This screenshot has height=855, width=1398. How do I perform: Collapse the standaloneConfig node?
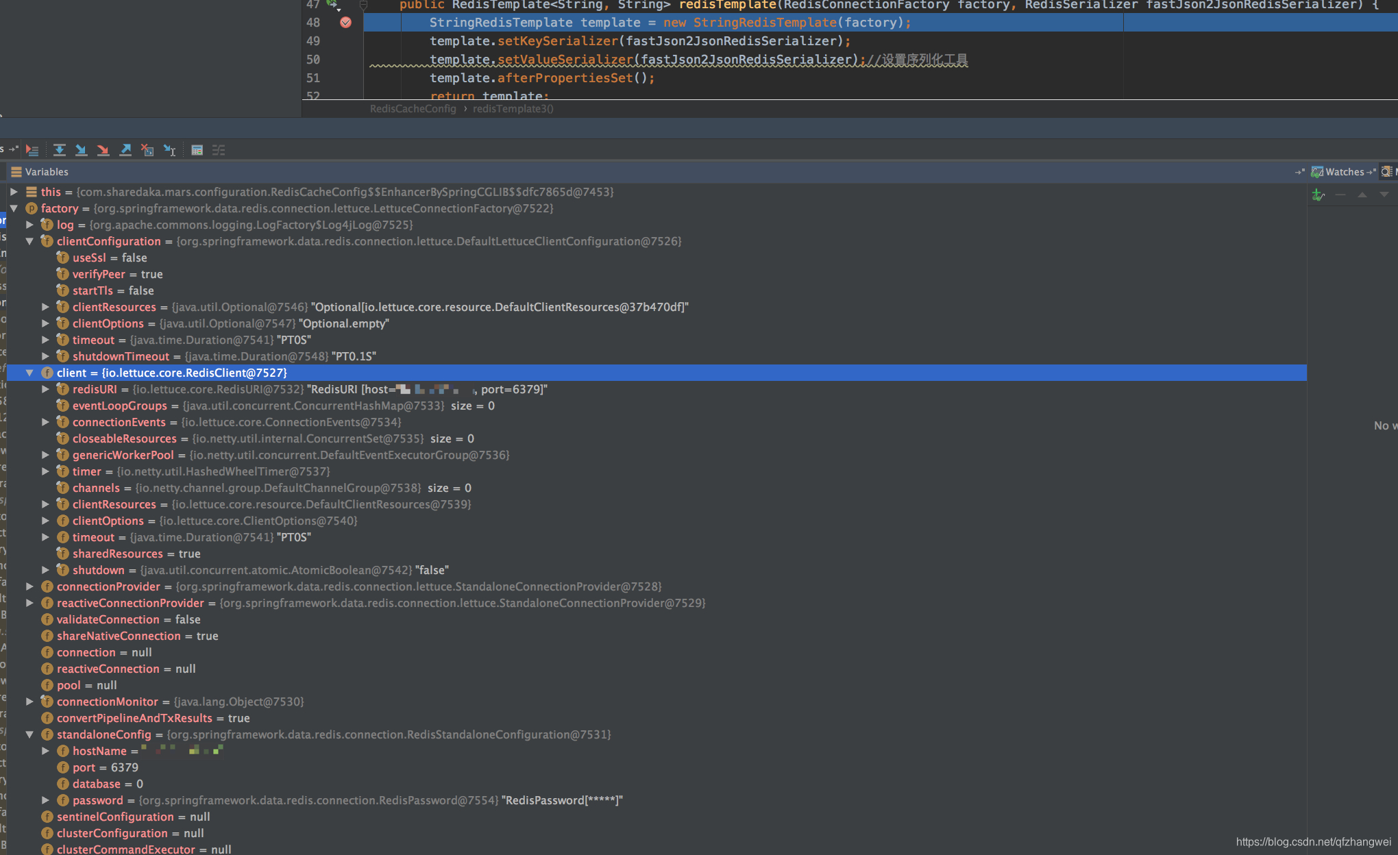[29, 734]
